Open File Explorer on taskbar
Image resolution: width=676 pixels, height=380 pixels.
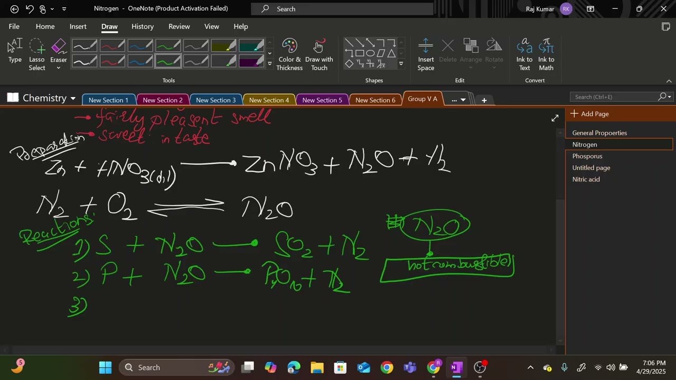[317, 367]
